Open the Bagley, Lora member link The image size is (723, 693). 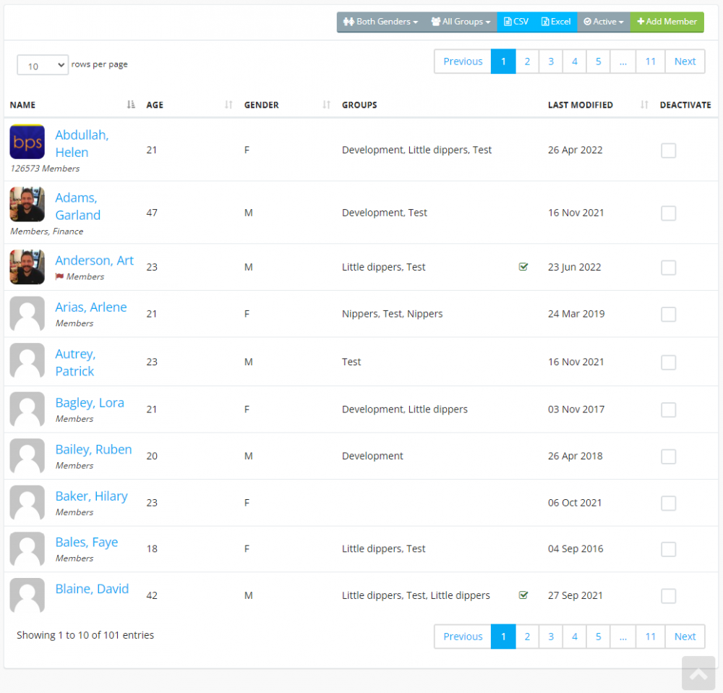tap(90, 403)
